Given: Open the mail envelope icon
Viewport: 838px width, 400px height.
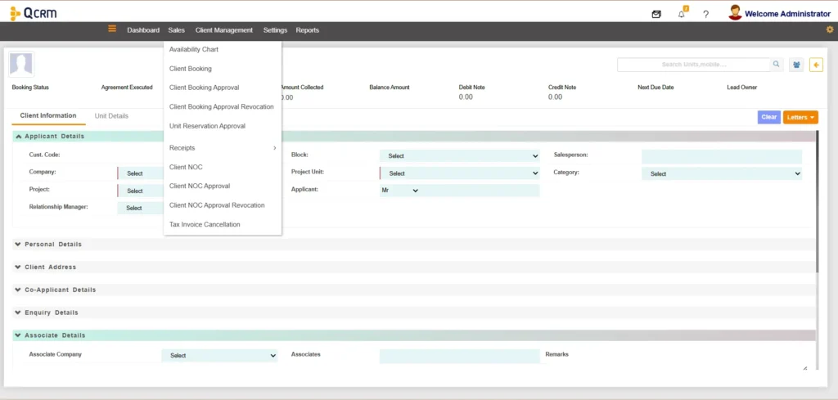Looking at the screenshot, I should coord(656,15).
